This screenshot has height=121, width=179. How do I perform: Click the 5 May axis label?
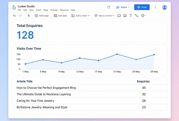43,72
